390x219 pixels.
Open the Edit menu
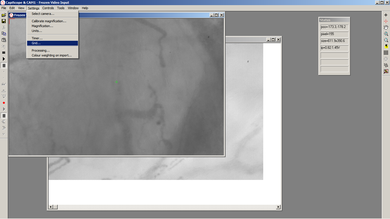click(12, 8)
